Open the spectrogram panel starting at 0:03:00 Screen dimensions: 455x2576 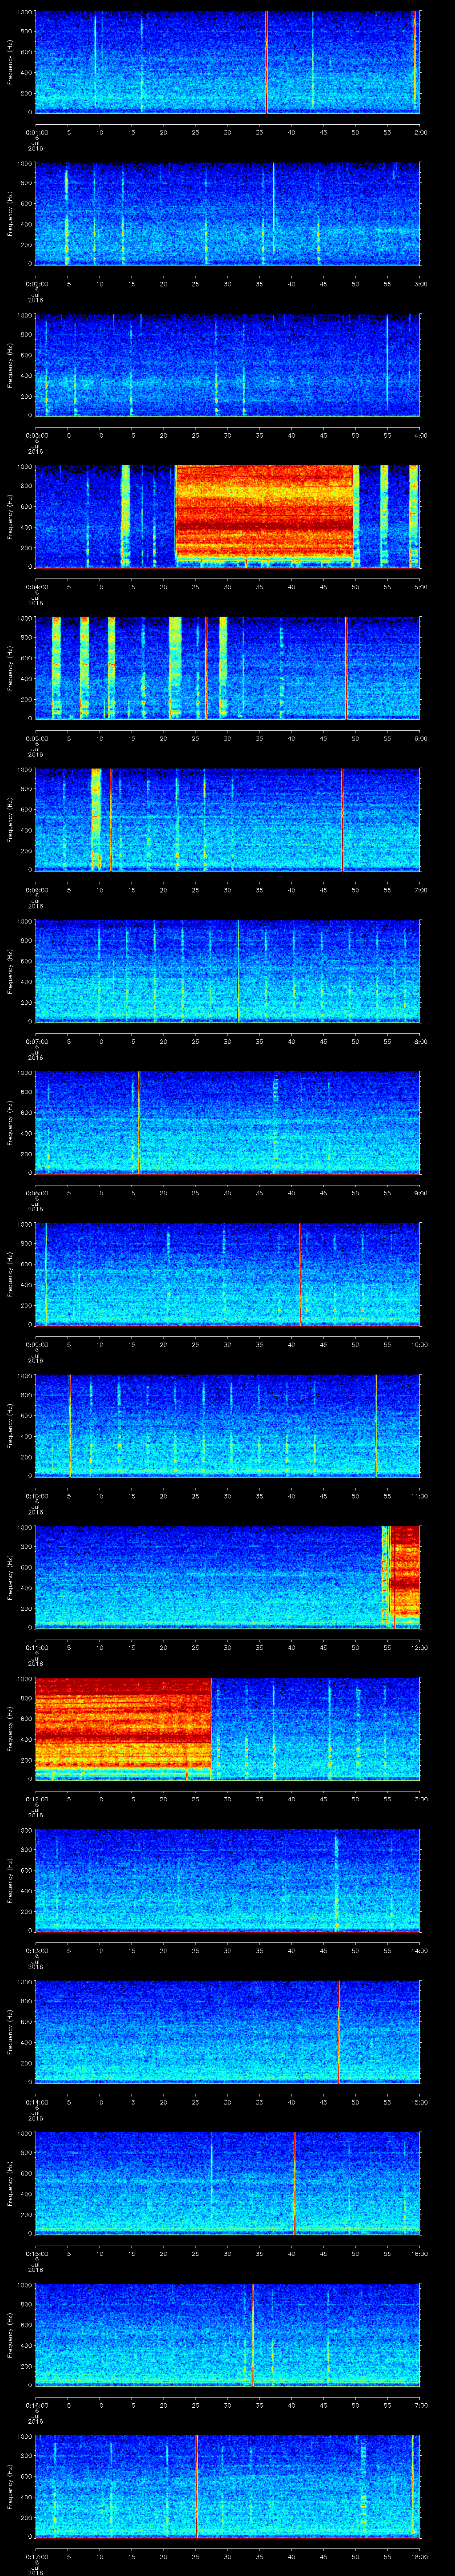coord(227,365)
